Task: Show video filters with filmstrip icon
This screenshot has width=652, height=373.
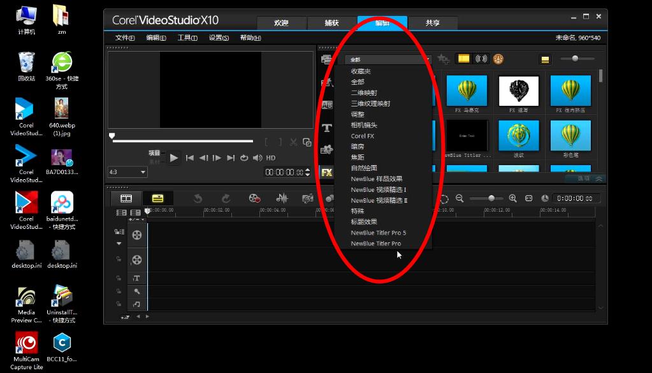Action: click(463, 59)
